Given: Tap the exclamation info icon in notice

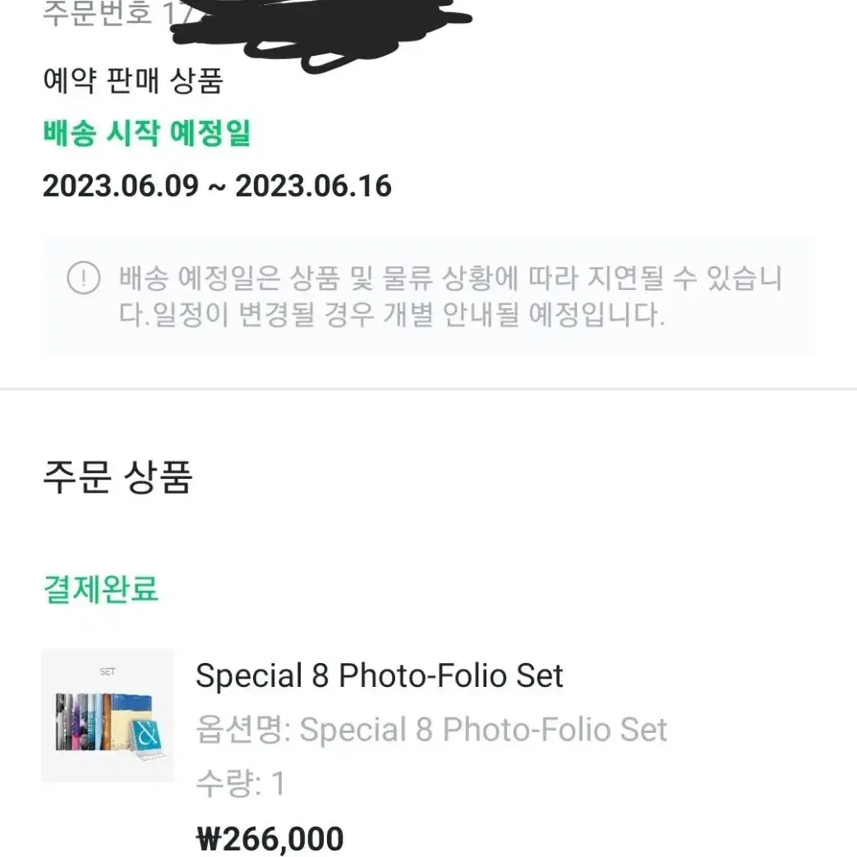Looking at the screenshot, I should tap(84, 278).
